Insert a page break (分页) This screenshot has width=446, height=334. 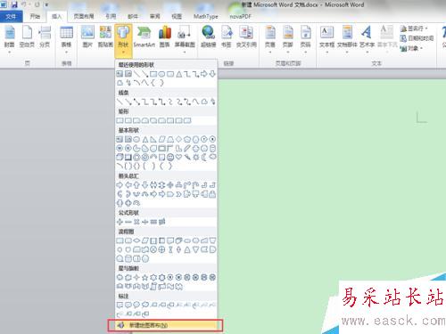[x=45, y=37]
